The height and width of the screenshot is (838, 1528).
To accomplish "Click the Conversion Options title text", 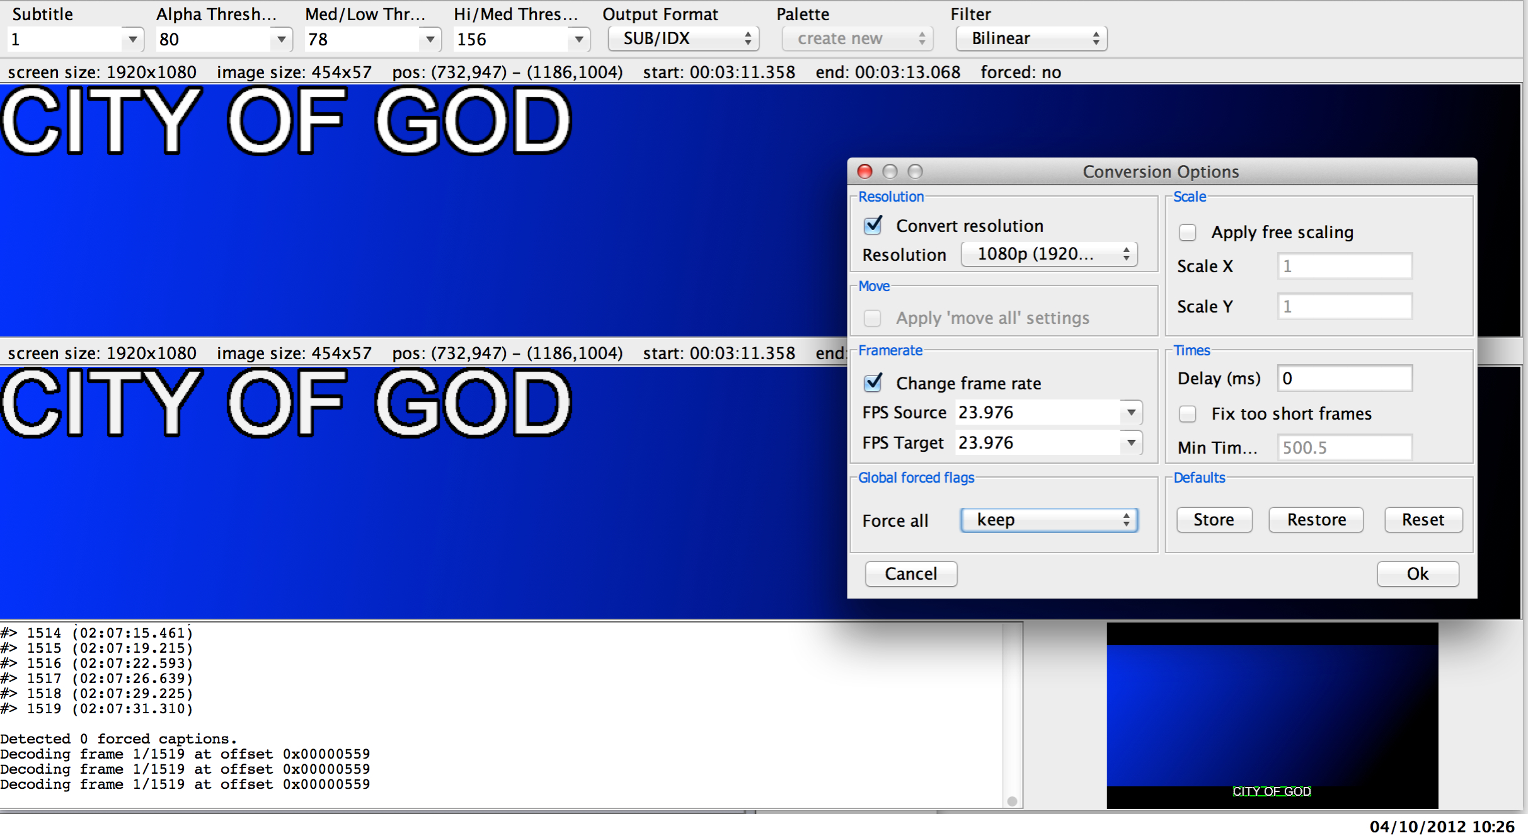I will (x=1161, y=171).
